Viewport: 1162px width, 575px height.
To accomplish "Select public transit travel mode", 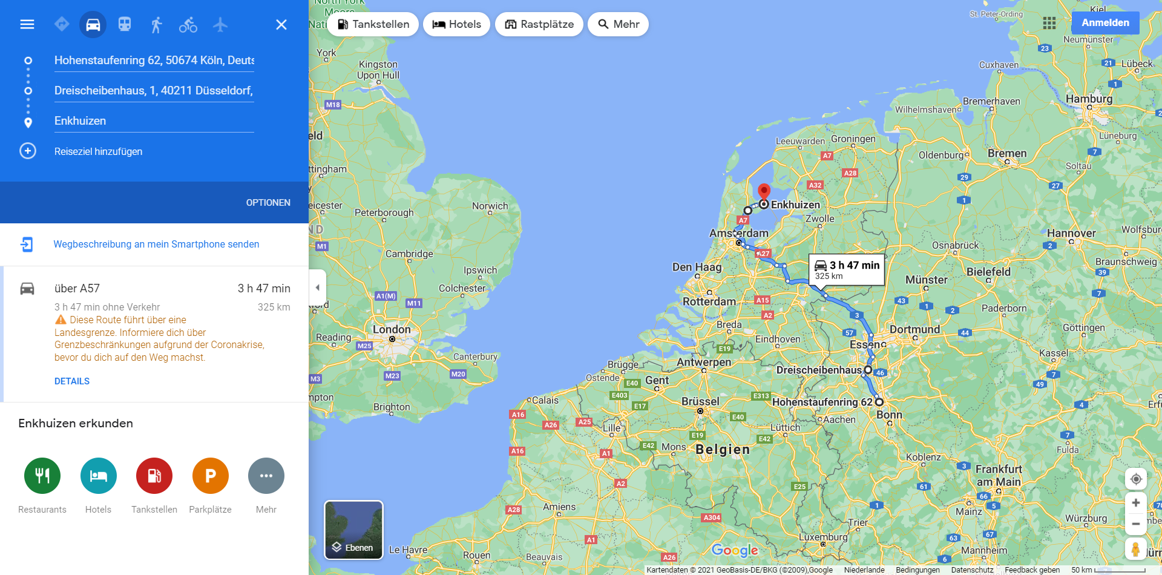I will pos(125,24).
